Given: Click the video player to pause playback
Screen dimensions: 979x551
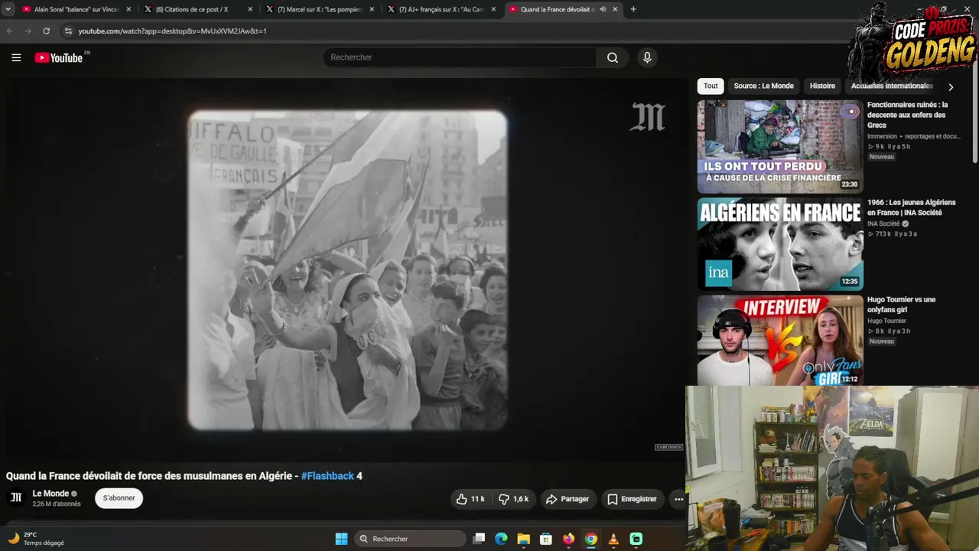Looking at the screenshot, I should tap(347, 269).
